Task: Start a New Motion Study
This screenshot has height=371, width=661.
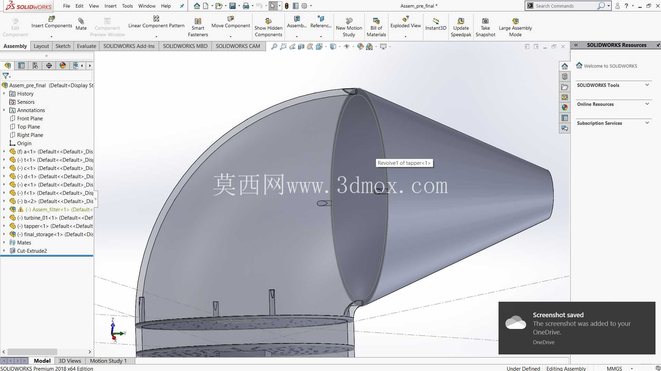Action: pos(349,28)
